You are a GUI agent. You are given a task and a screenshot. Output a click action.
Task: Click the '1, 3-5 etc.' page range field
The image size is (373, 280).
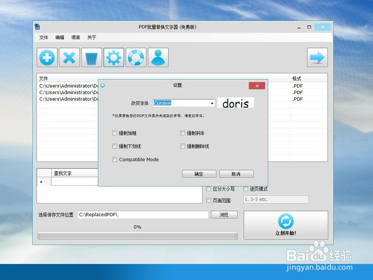pyautogui.click(x=276, y=199)
